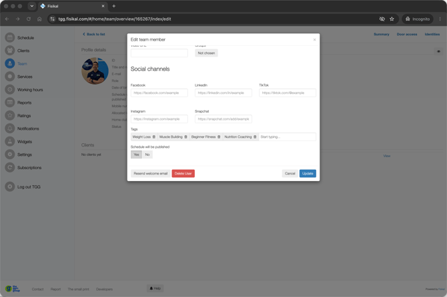Open the browser three-dot menu

tap(440, 19)
